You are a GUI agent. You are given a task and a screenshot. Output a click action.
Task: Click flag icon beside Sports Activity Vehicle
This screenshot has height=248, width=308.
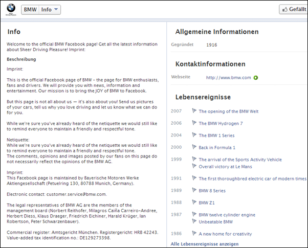[x=194, y=159]
